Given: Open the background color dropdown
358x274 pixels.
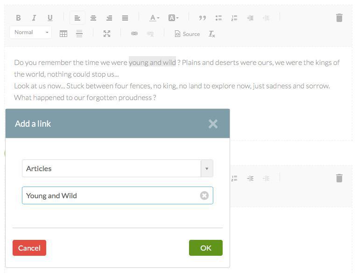Looking at the screenshot, I should pos(173,18).
